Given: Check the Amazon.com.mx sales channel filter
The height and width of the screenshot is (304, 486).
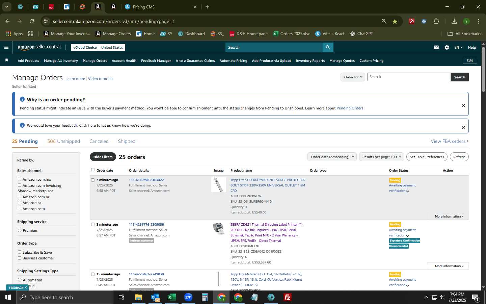Looking at the screenshot, I should point(20,179).
